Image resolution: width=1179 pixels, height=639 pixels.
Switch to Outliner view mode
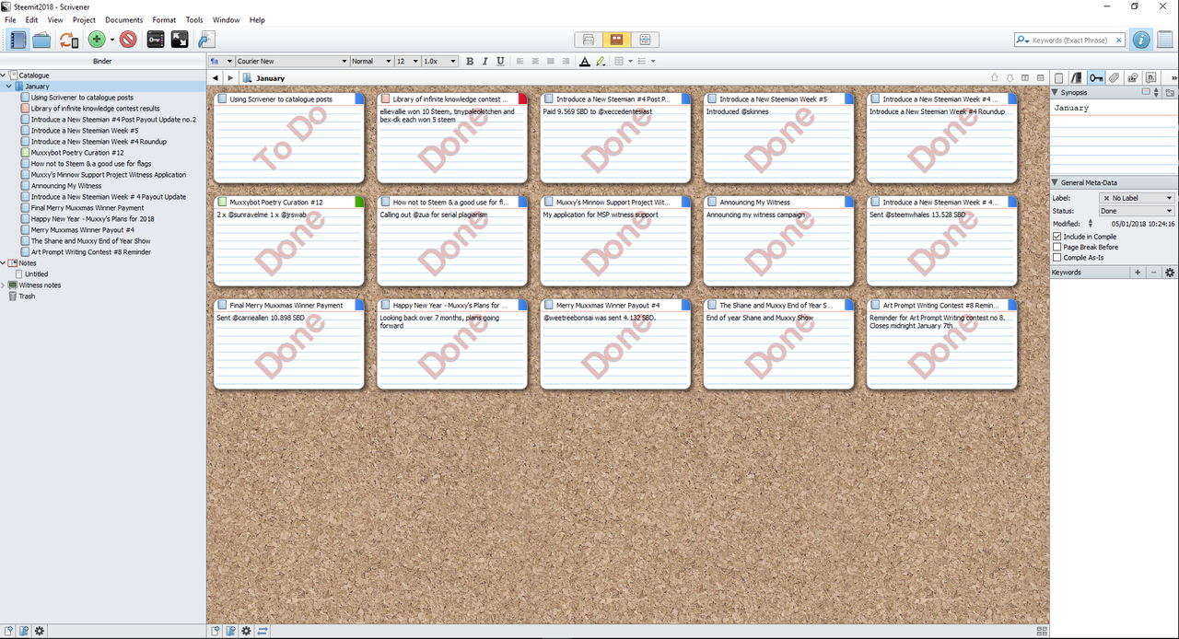point(645,40)
